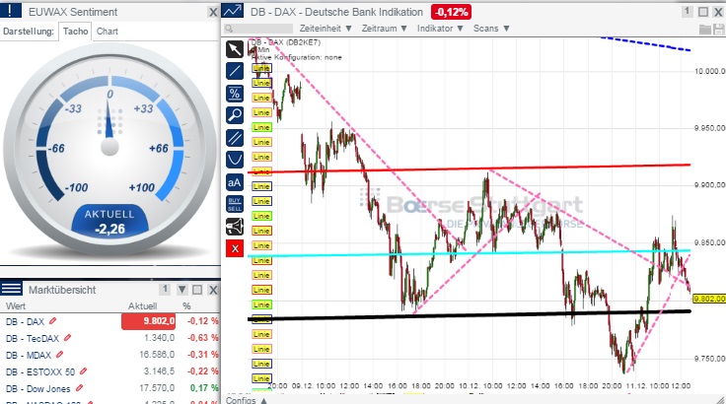The width and height of the screenshot is (726, 404).
Task: Click the 9.802,0 red price cell
Action: (x=148, y=321)
